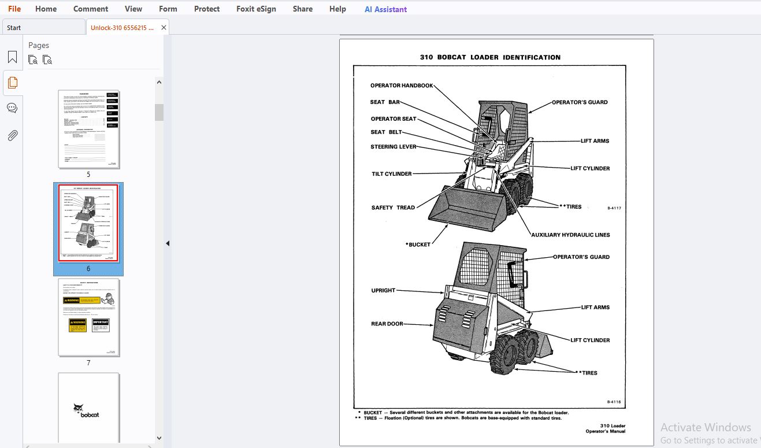Open the Comment ribbon tab
Image resolution: width=761 pixels, height=448 pixels.
tap(91, 9)
